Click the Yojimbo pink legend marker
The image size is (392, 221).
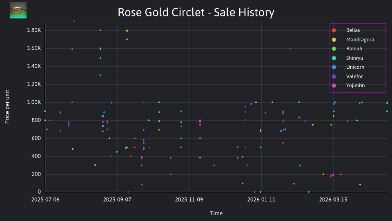click(334, 86)
